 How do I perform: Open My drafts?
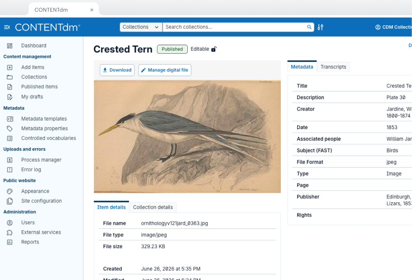point(32,97)
